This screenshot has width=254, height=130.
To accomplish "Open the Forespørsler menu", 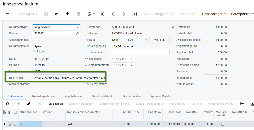I will click(242, 14).
